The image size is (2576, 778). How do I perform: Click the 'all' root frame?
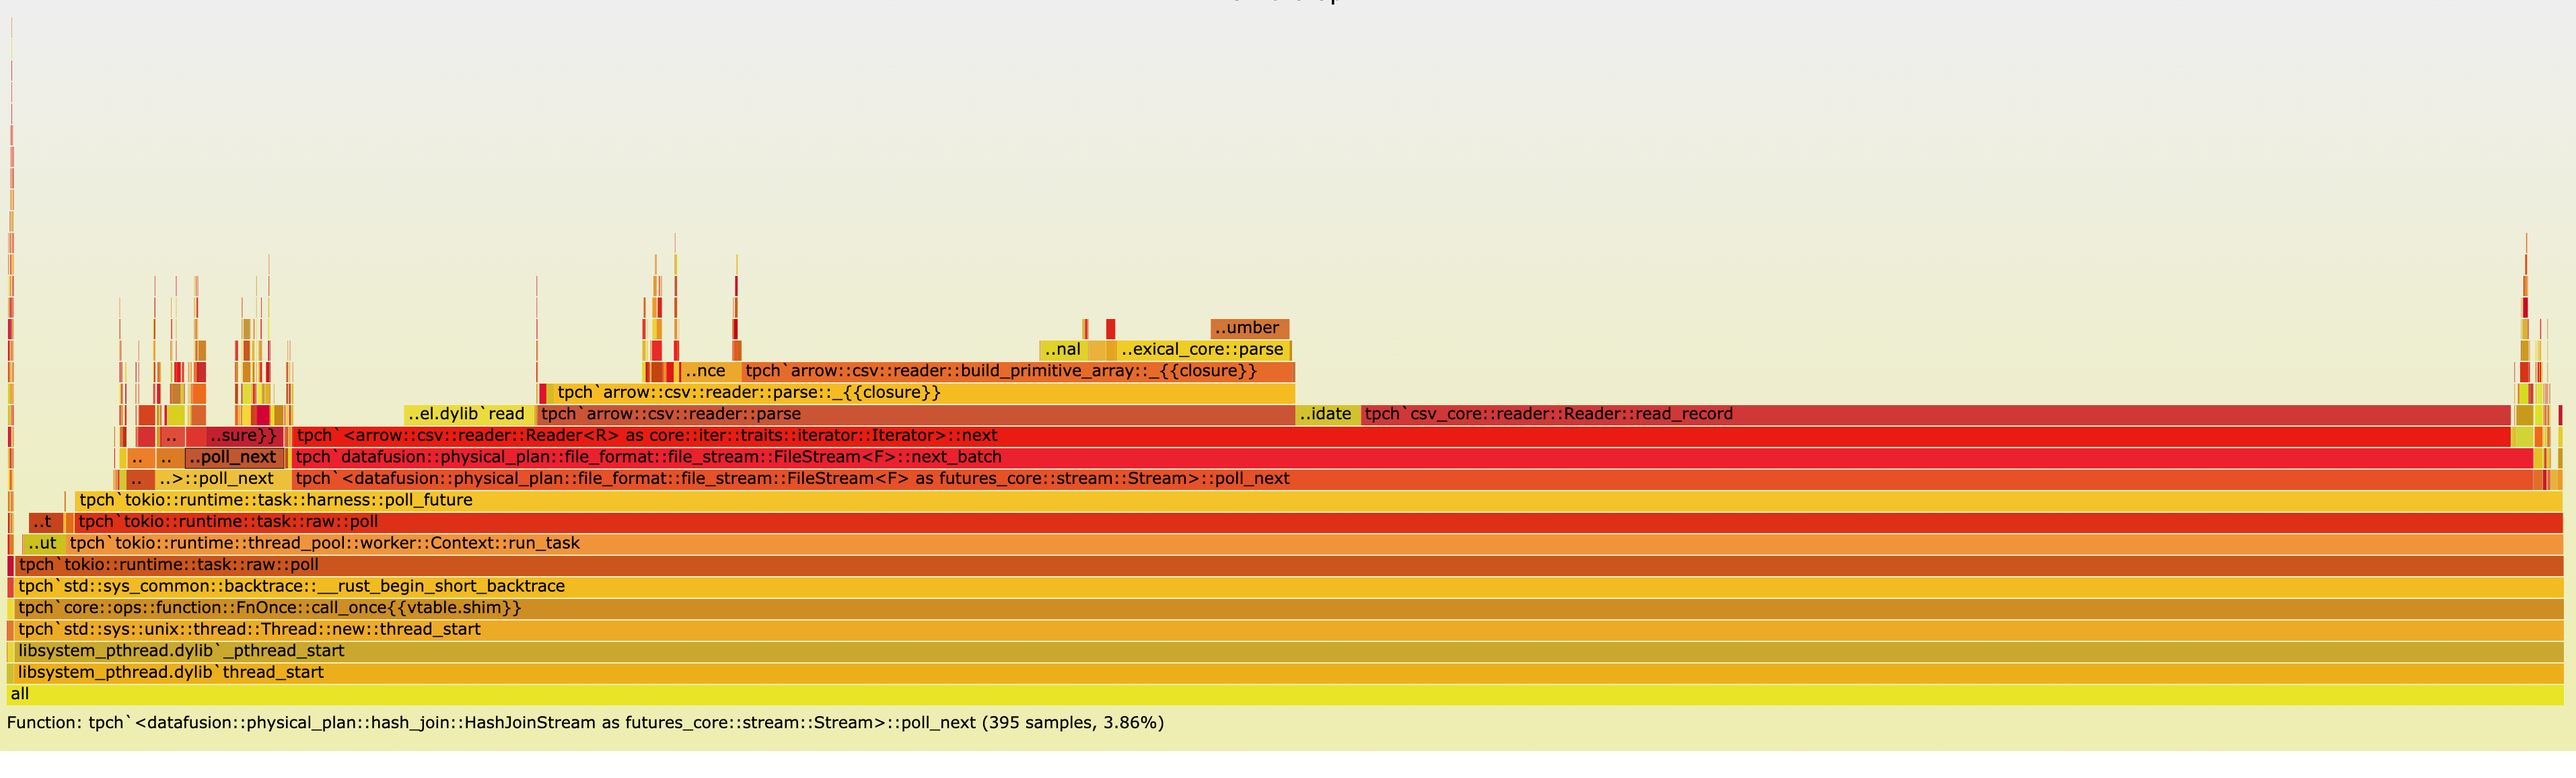click(1285, 694)
